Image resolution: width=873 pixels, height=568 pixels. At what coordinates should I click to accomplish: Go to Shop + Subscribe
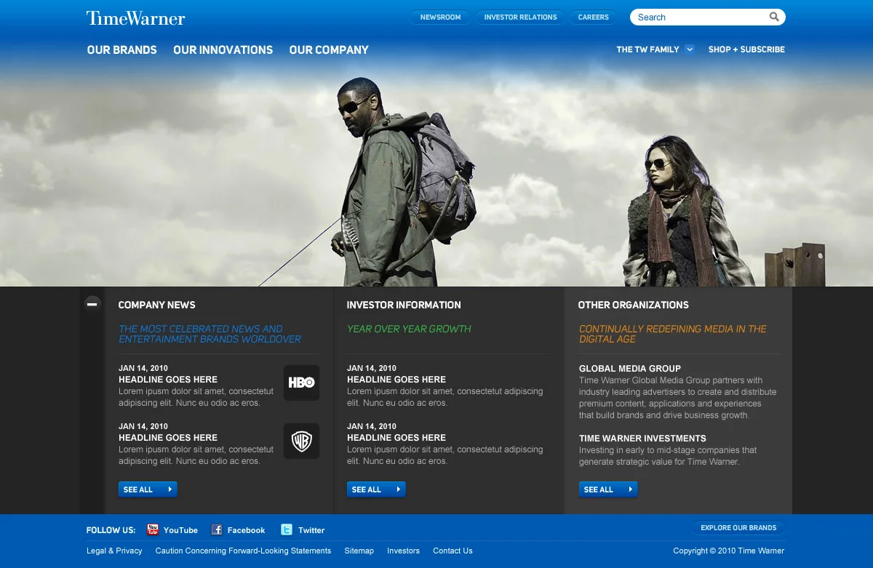[x=746, y=49]
